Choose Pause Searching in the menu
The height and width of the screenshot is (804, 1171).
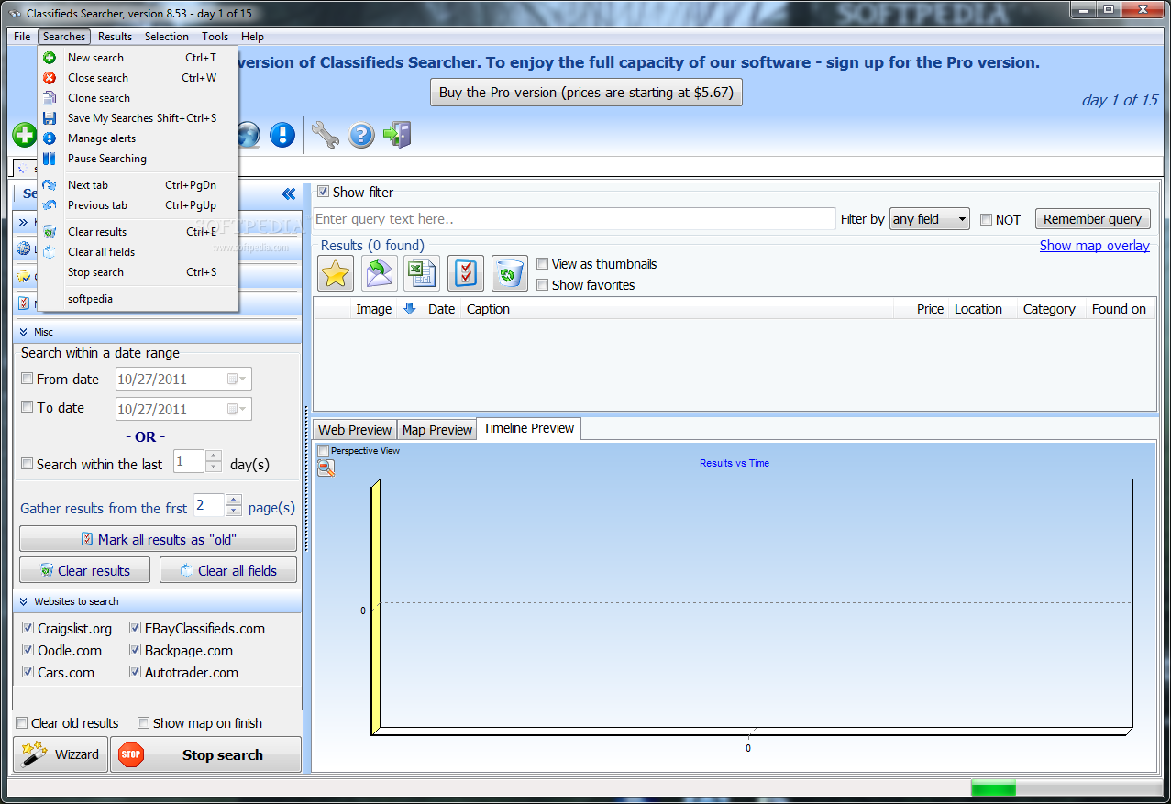click(x=138, y=159)
